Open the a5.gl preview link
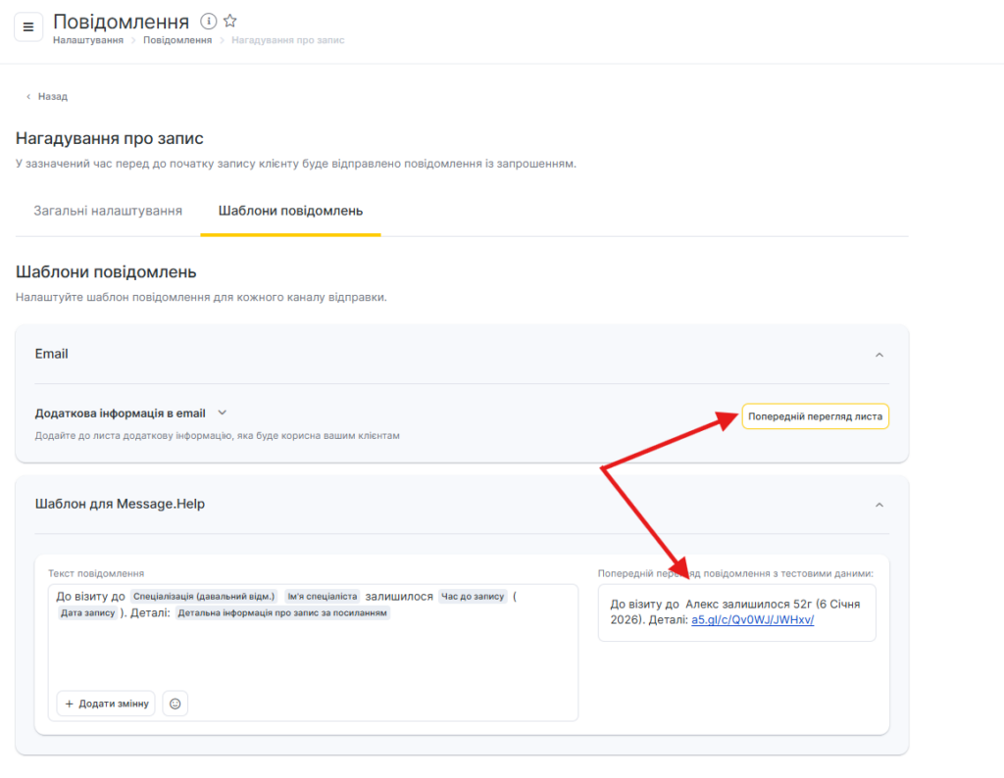This screenshot has width=1004, height=778. coord(753,620)
